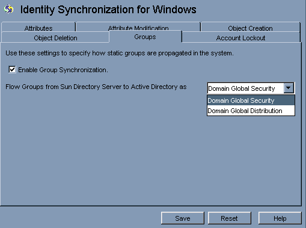Choose Domain Global Distribution from the list
This screenshot has width=306, height=228.
251,111
